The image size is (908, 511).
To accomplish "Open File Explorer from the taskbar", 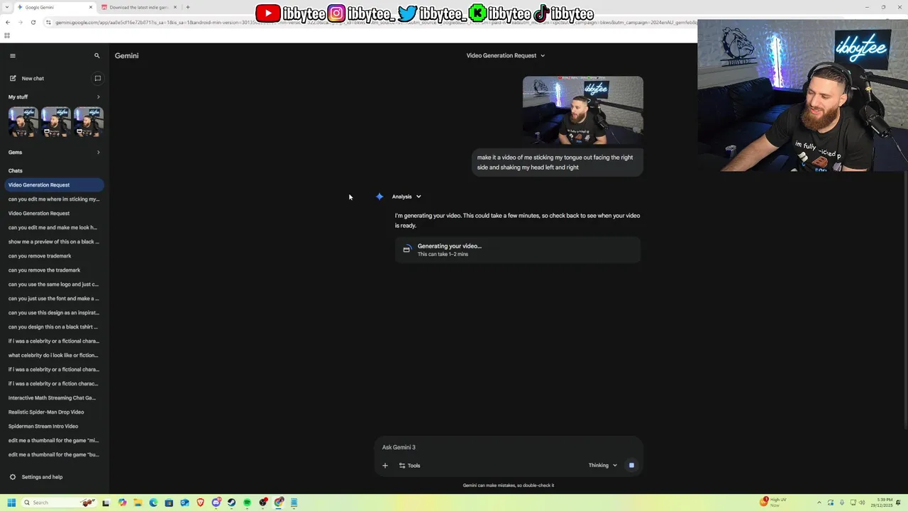I will click(x=138, y=502).
